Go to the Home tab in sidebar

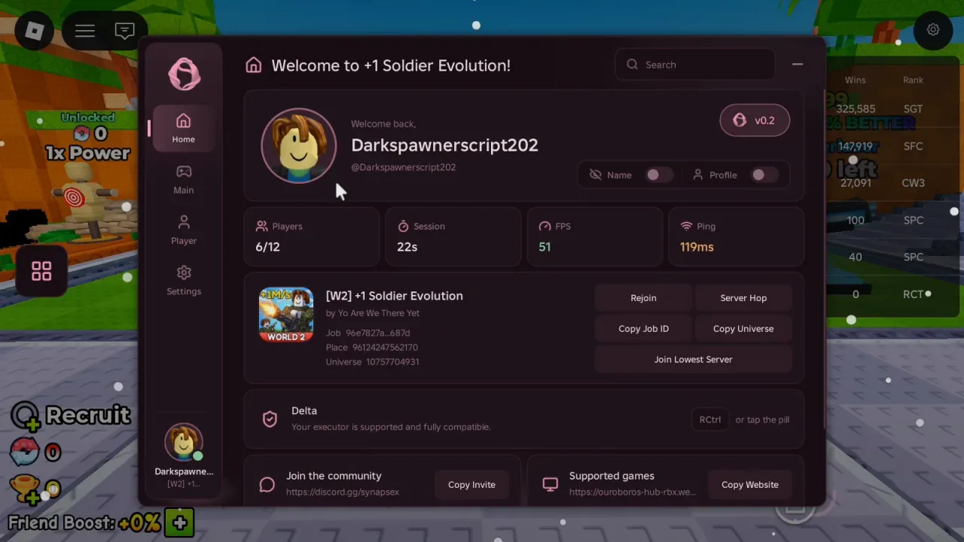point(183,128)
